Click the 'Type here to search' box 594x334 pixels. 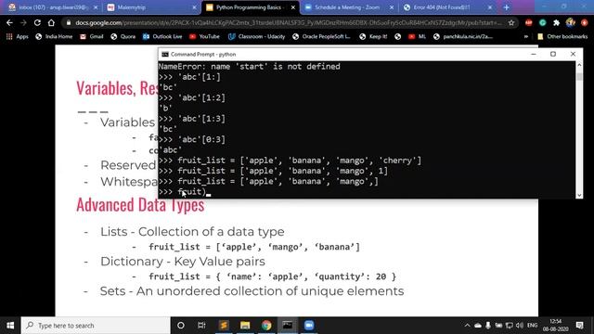tap(96, 326)
